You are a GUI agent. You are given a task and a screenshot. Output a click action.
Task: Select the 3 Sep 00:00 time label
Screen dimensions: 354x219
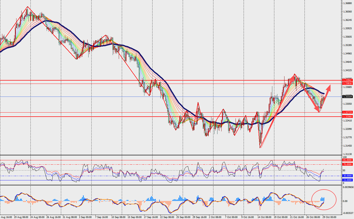point(85,217)
